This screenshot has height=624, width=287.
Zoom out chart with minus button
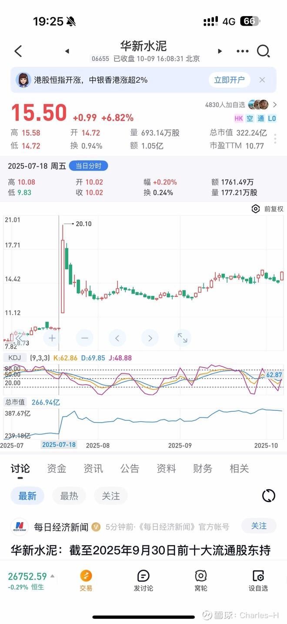point(84,338)
